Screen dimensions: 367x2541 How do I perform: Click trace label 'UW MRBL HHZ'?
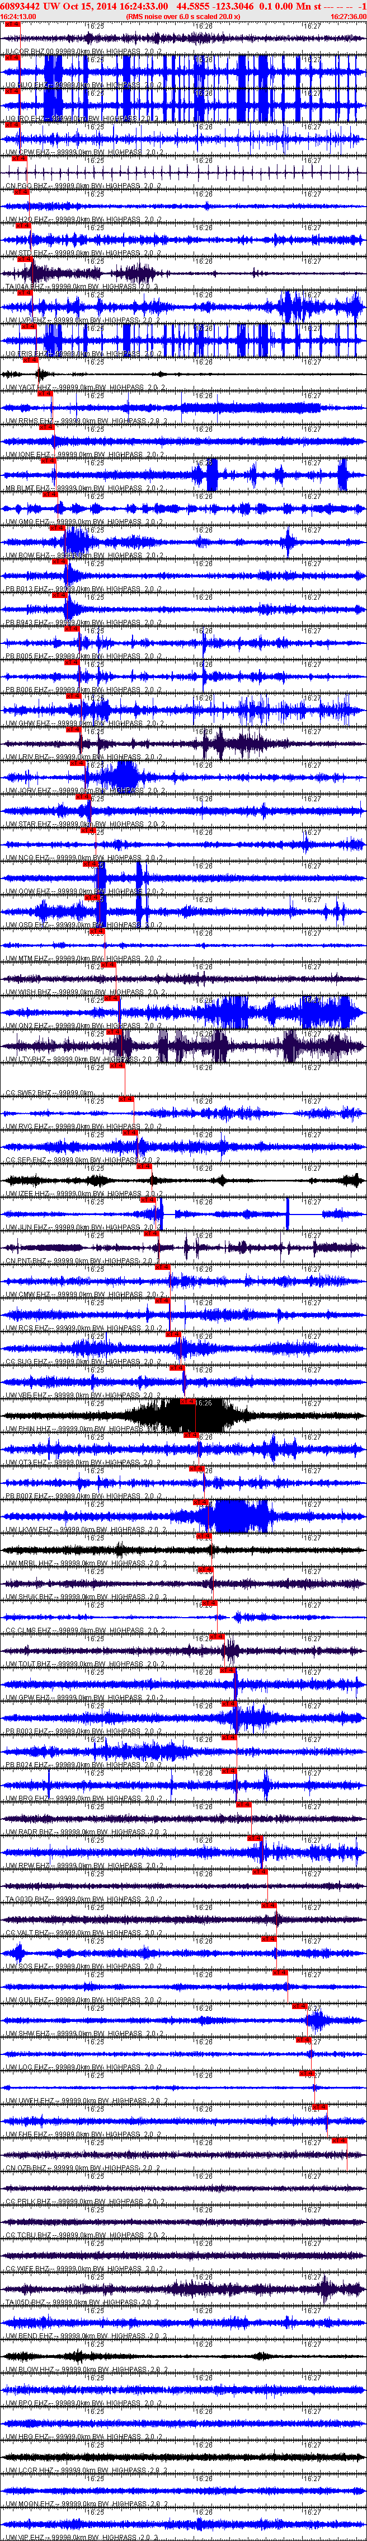point(27,1562)
